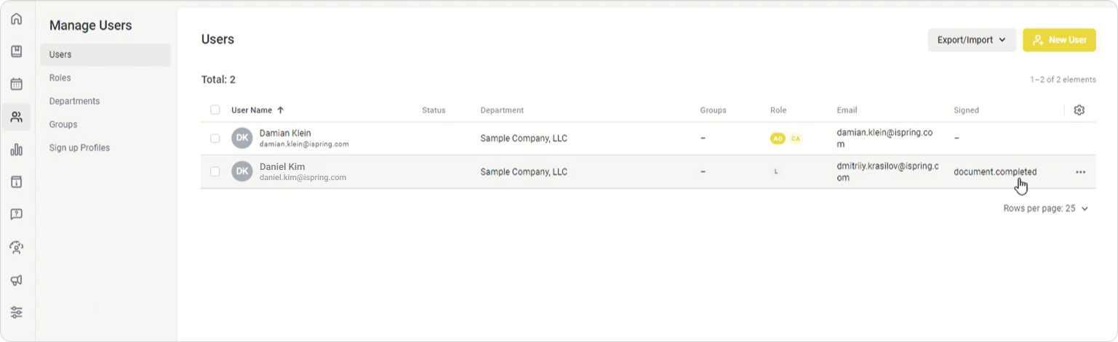Open the reports bar chart icon
This screenshot has height=342, width=1118.
16,150
